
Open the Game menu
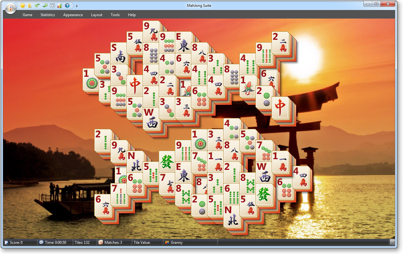(27, 15)
